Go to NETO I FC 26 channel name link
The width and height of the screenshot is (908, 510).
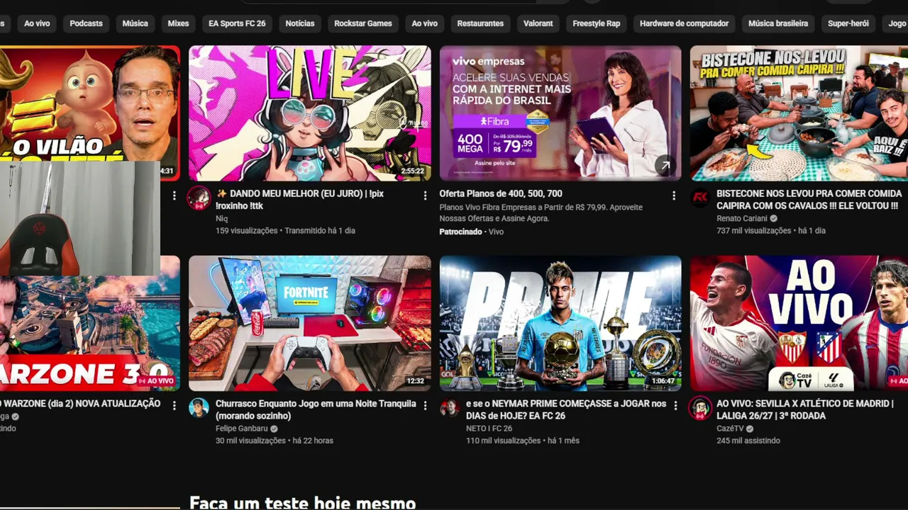point(489,429)
